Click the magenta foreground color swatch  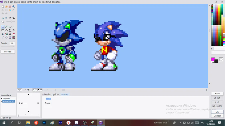click(213, 59)
